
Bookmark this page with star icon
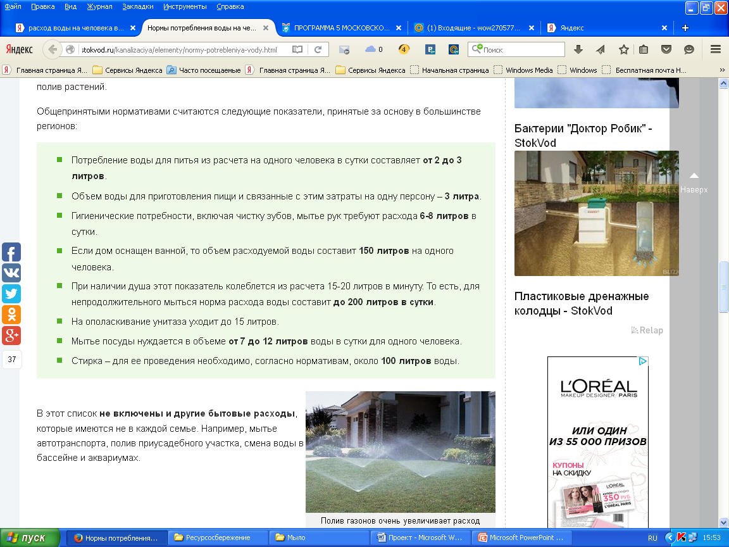coord(623,49)
